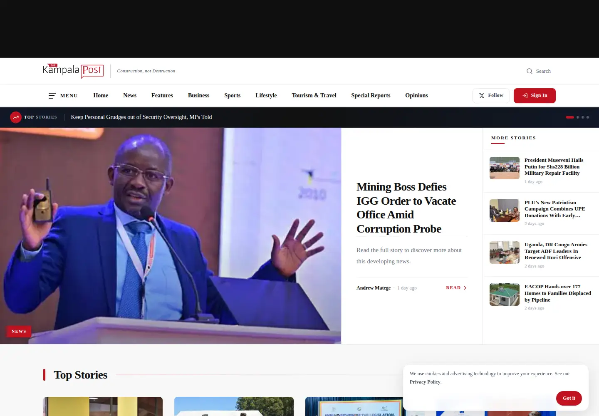
Task: Click the X icon on Follow button
Action: [x=482, y=96]
